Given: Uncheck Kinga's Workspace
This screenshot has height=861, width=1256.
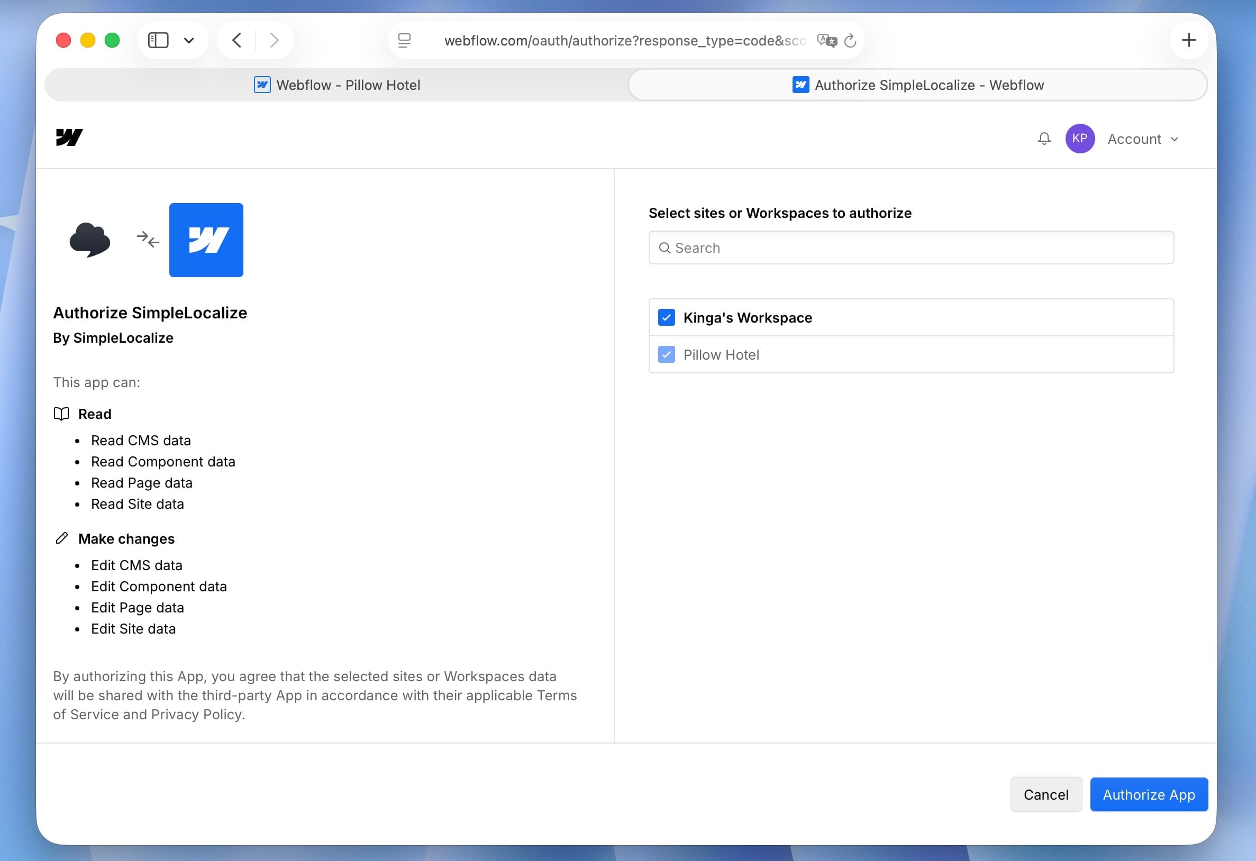Looking at the screenshot, I should click(667, 318).
